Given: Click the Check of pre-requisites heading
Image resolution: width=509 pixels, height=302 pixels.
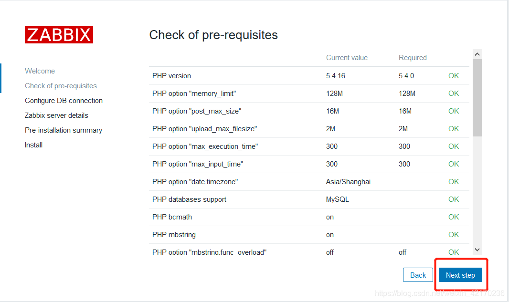Looking at the screenshot, I should tap(213, 35).
